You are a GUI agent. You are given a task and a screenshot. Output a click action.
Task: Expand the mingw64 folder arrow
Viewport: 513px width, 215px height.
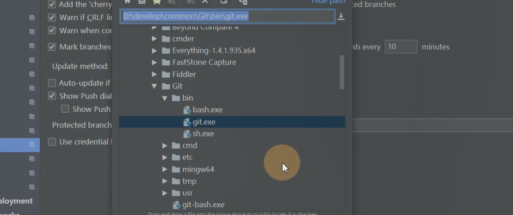[x=165, y=169]
